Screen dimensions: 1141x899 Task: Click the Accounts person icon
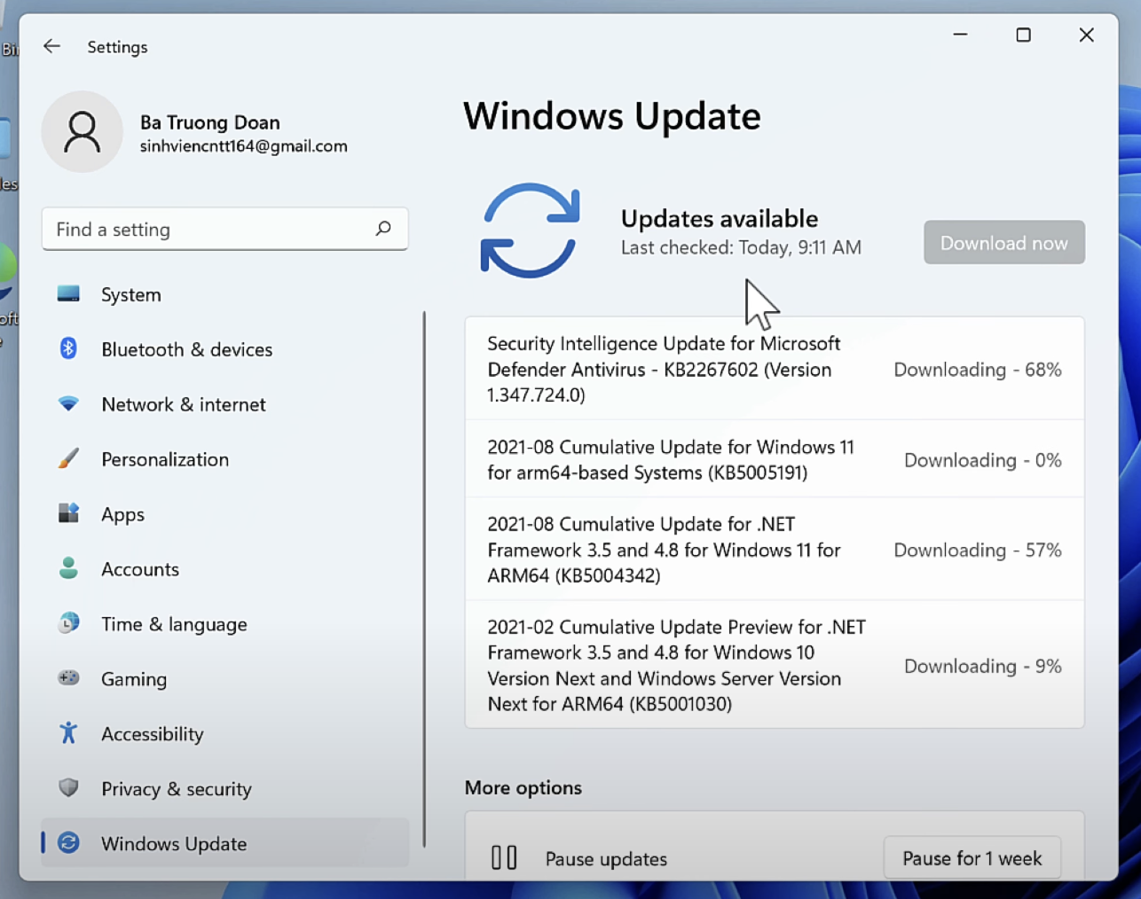[x=68, y=568]
